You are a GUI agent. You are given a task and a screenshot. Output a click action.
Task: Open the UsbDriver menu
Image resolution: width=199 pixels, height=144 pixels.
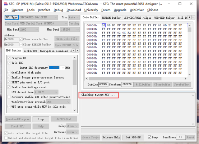pos(137,10)
